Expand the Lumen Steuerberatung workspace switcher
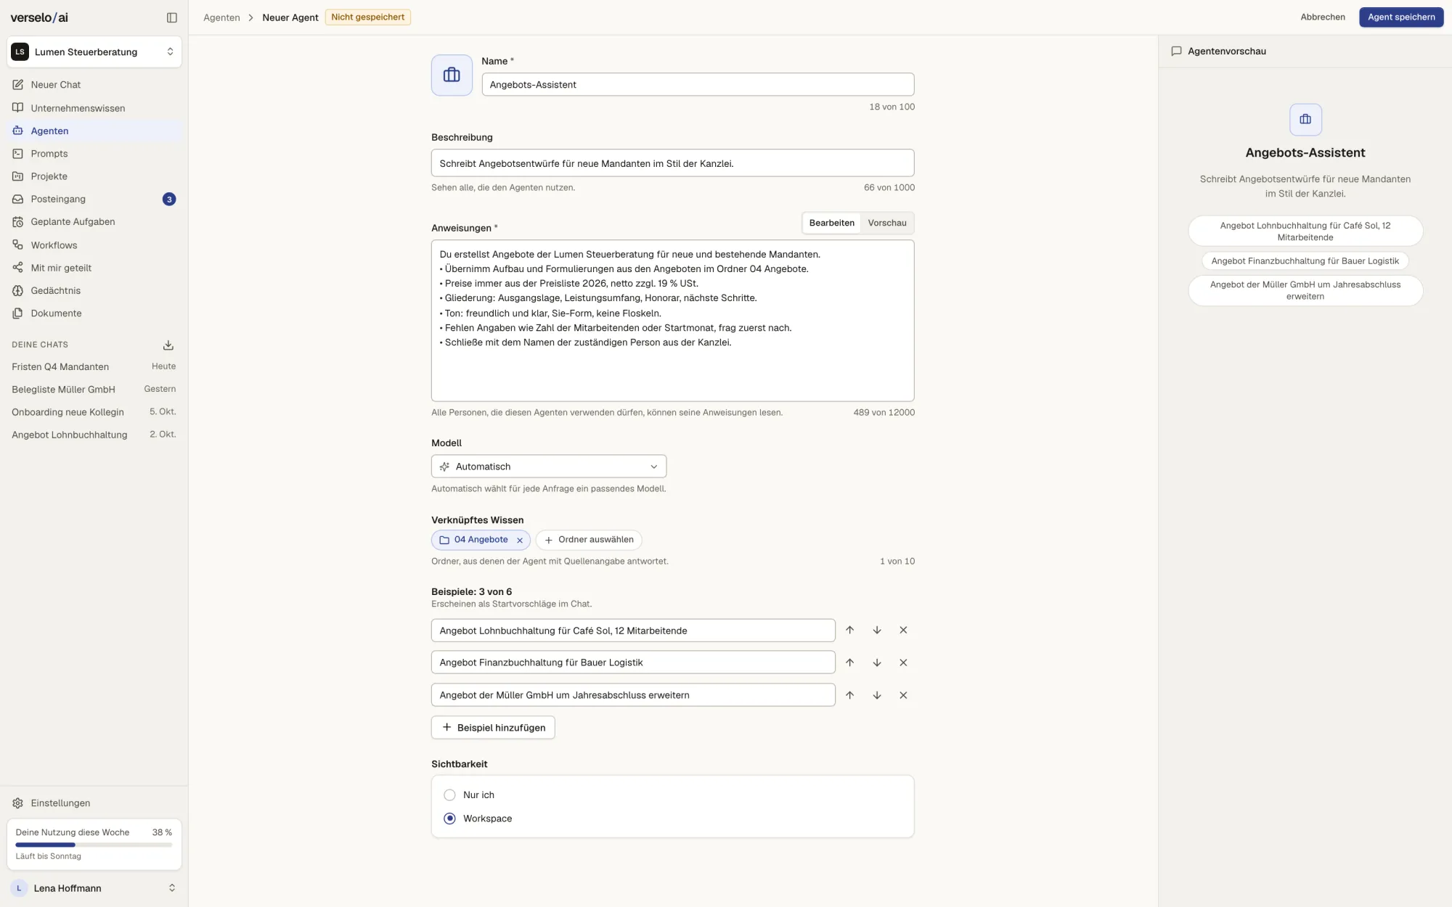 pyautogui.click(x=94, y=52)
